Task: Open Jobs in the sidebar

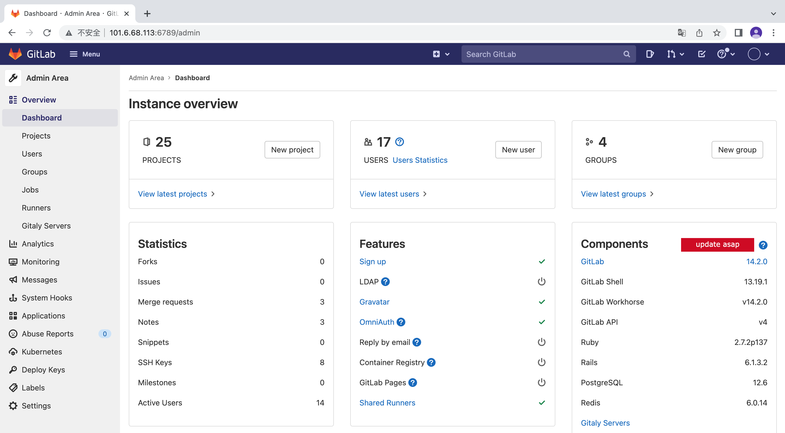Action: pos(30,190)
